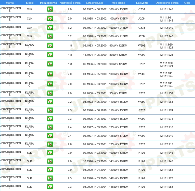195x191 pixels.
Task: Click the PB icon for the Klasa C 2.6 row
Action: click(x=50, y=144)
